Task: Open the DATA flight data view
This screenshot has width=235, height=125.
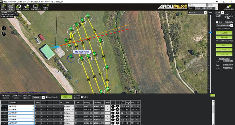Action: pos(3,7)
